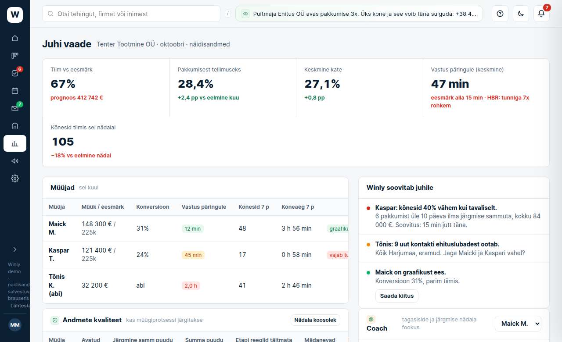Open tasks icon with red badge 6
This screenshot has height=342, width=562.
pos(15,73)
